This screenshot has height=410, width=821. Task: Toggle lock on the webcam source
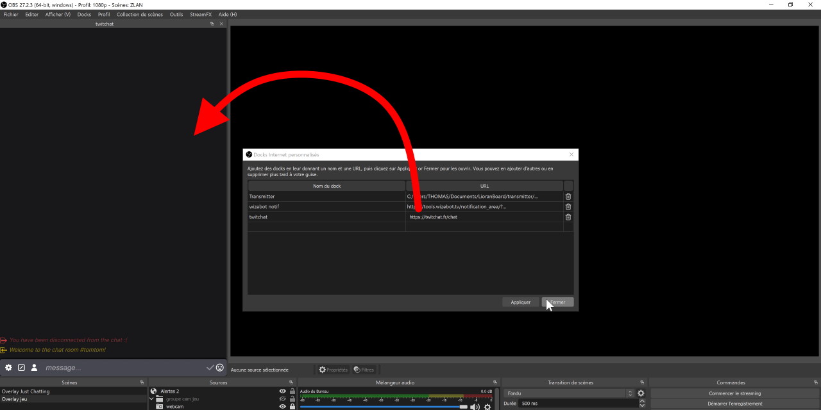coord(292,406)
